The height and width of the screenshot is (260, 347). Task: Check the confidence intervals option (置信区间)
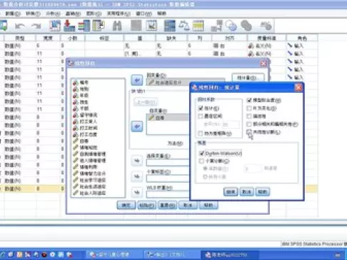tap(201, 116)
